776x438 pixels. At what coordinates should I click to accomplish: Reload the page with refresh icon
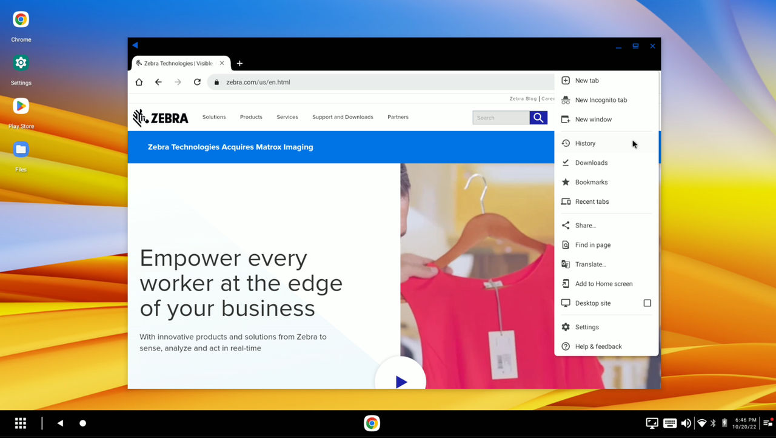[197, 82]
